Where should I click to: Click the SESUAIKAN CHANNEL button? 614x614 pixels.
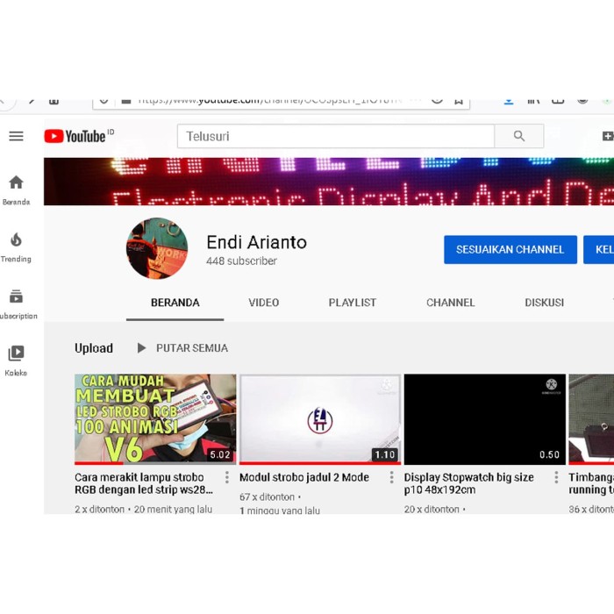tap(510, 249)
